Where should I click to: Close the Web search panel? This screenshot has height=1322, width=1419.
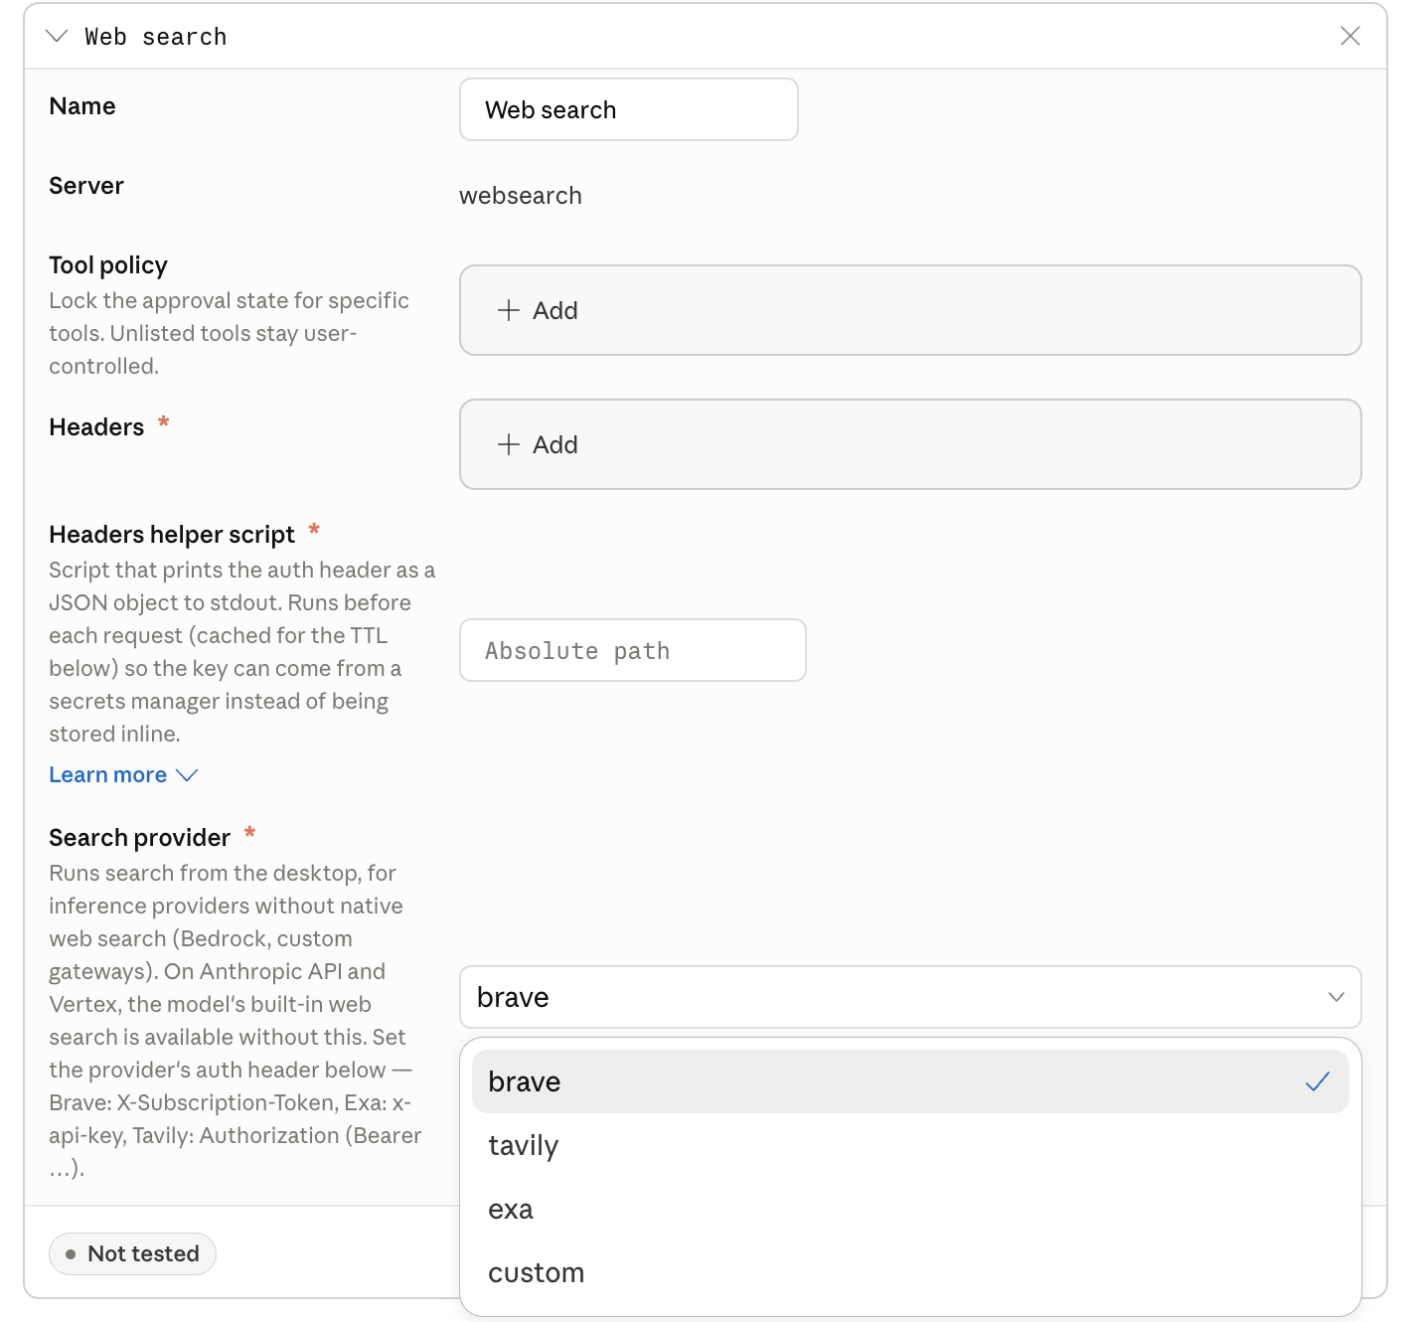pyautogui.click(x=1349, y=37)
